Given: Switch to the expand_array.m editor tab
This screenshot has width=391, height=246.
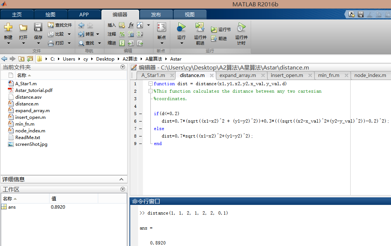Looking at the screenshot, I should (238, 75).
